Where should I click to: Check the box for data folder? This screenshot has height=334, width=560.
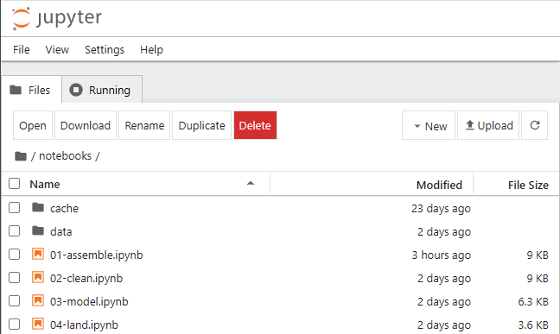pyautogui.click(x=15, y=231)
